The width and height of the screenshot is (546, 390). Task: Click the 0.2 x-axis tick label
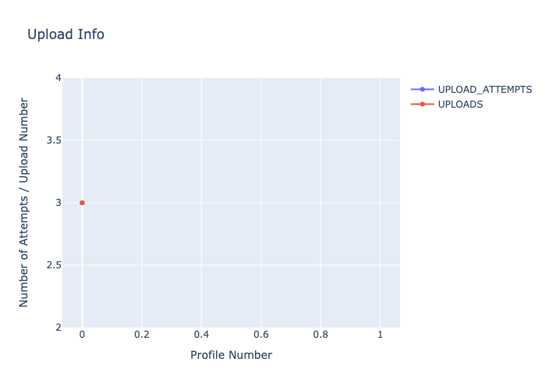(141, 335)
